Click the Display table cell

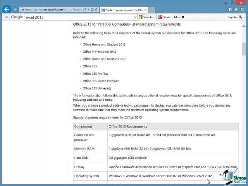coord(90,167)
